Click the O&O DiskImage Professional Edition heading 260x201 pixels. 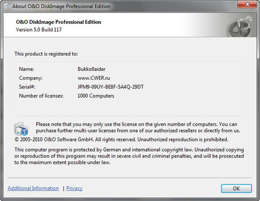pyautogui.click(x=58, y=22)
